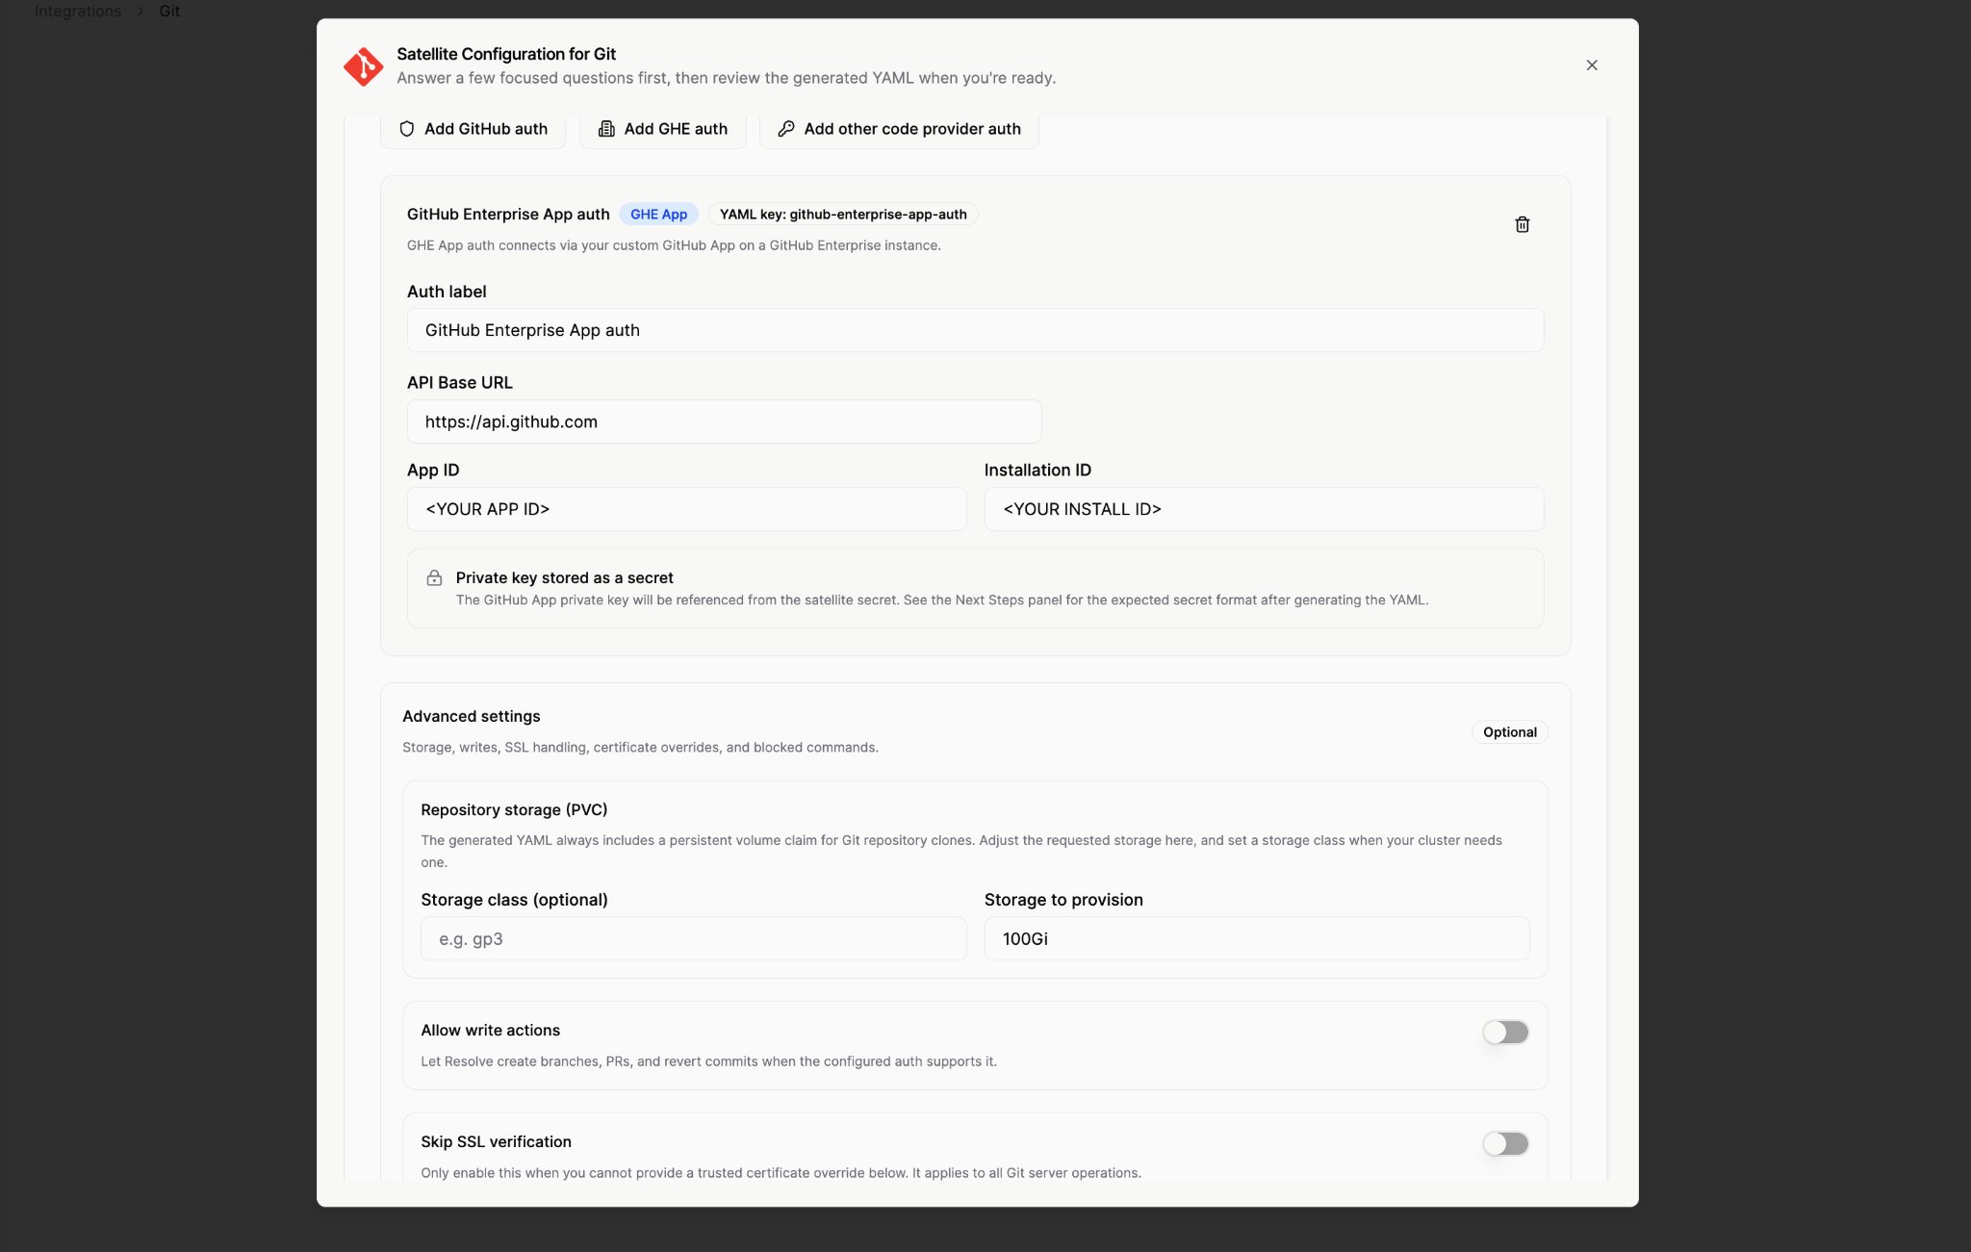1971x1252 pixels.
Task: Click the key icon on other provider auth
Action: pos(786,129)
